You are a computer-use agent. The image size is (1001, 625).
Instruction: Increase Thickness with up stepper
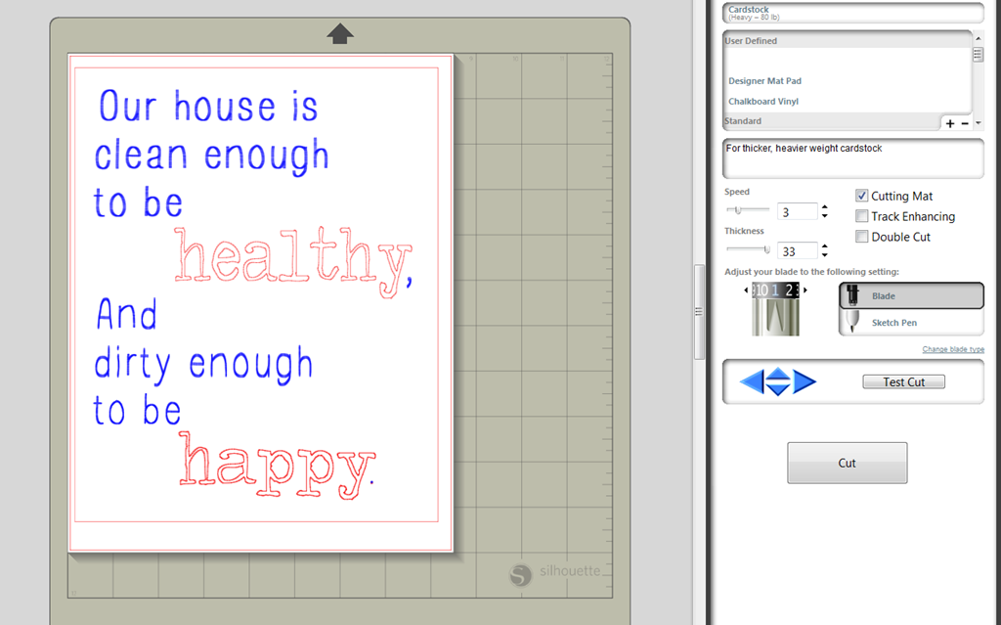[x=825, y=246]
